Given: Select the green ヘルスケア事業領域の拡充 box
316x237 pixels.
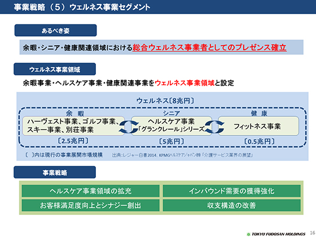Looking at the screenshot, I should coord(90,191).
